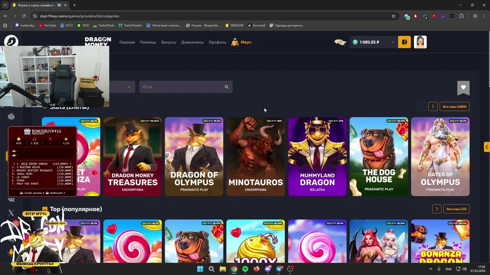Click the cash stack icon beside balance
Image resolution: width=490 pixels, height=275 pixels.
click(x=340, y=42)
